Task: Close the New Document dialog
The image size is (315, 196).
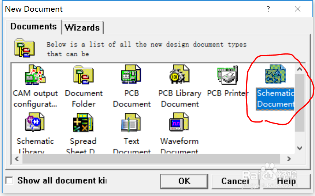Action: 297,9
